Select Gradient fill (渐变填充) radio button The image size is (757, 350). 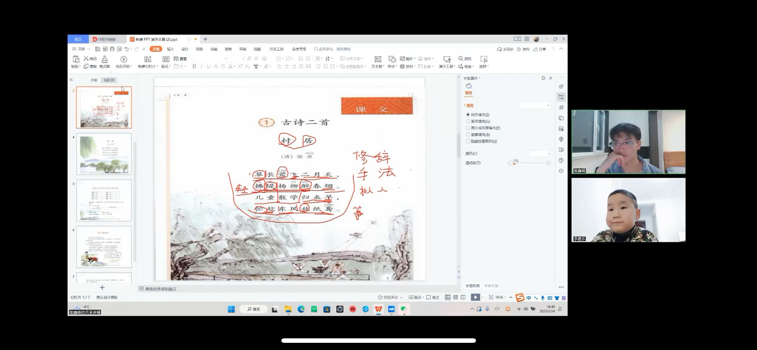pyautogui.click(x=468, y=121)
